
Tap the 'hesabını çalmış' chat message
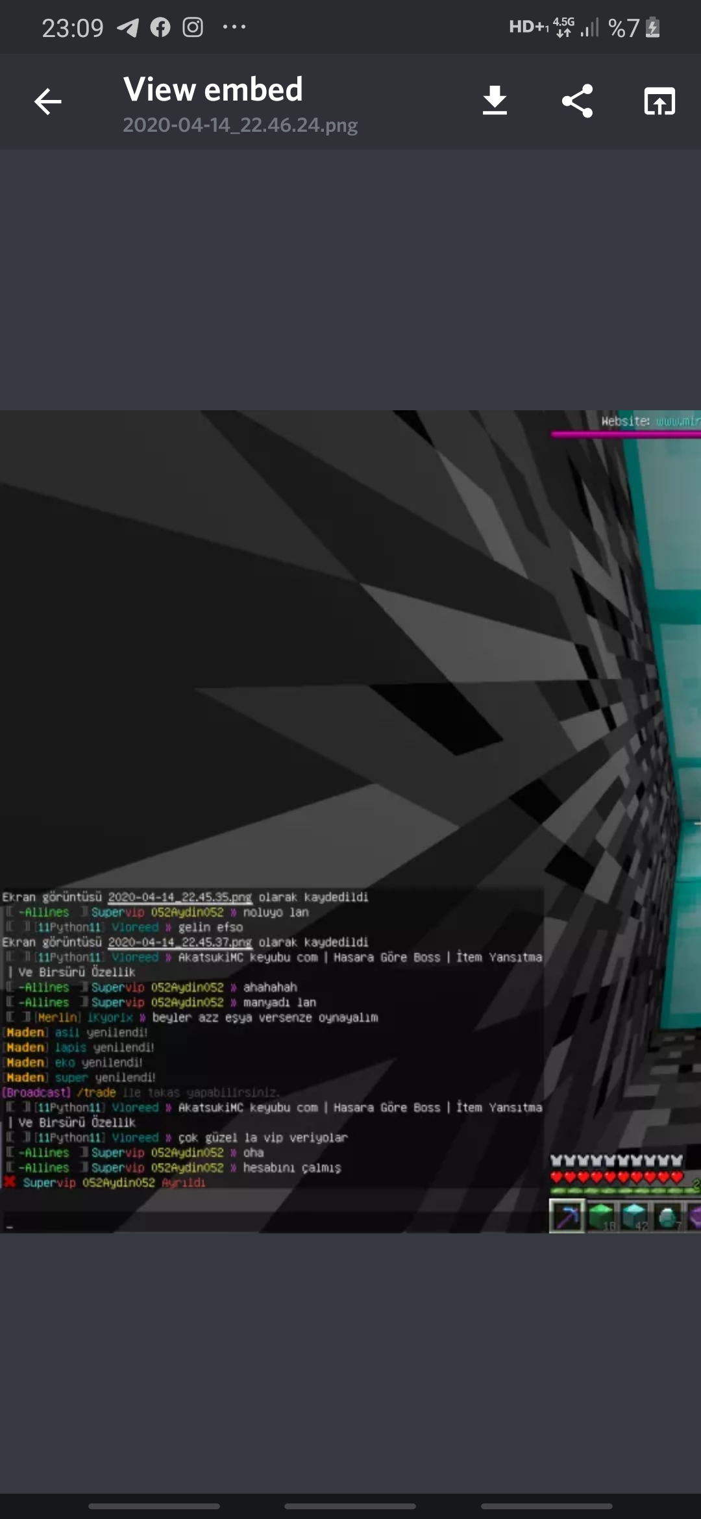pos(291,1167)
